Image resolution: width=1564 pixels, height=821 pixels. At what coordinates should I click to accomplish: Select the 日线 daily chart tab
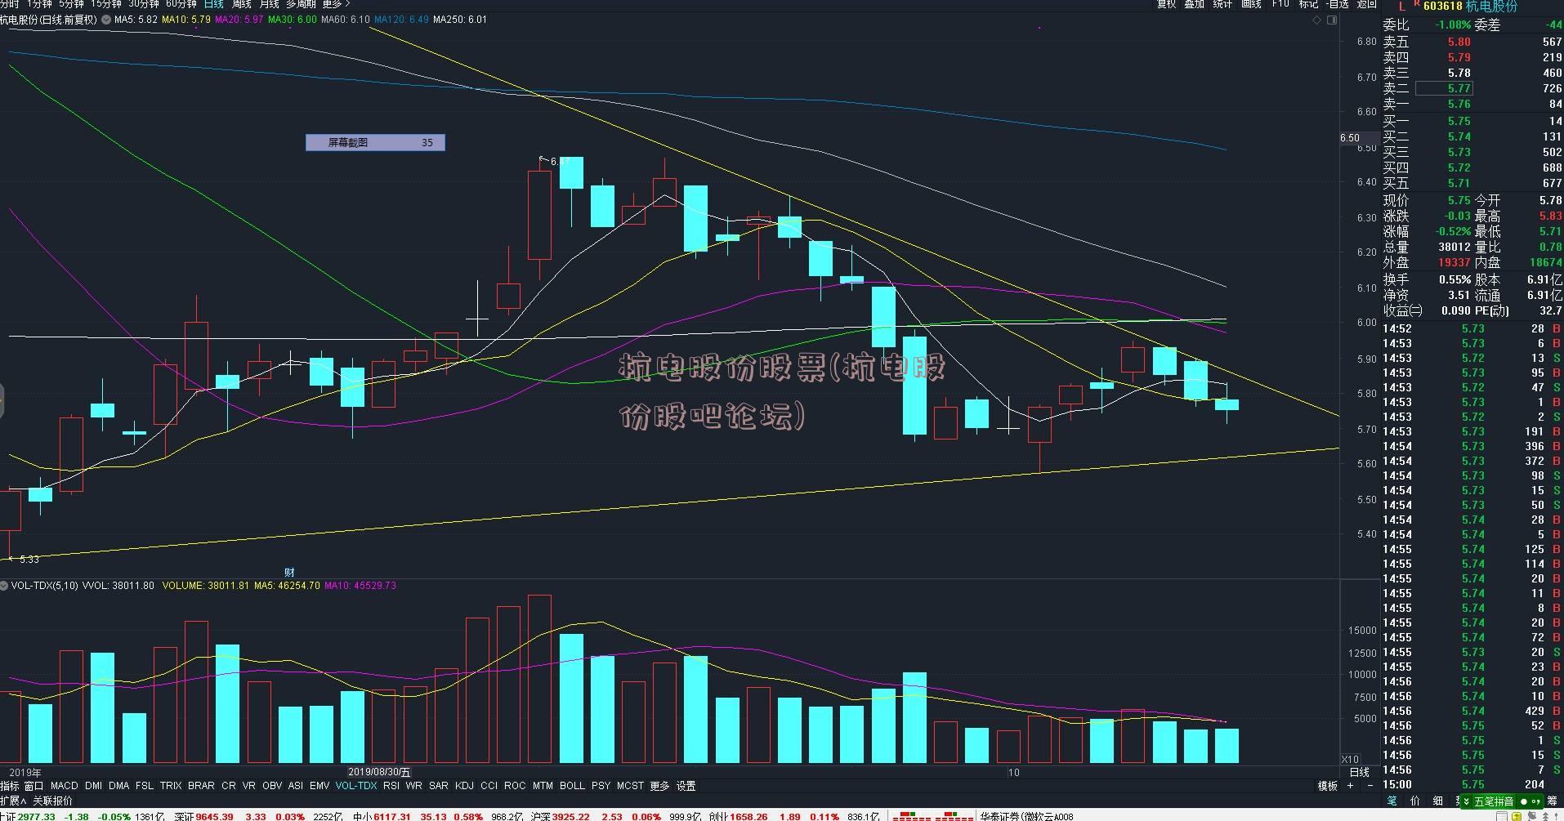point(213,4)
